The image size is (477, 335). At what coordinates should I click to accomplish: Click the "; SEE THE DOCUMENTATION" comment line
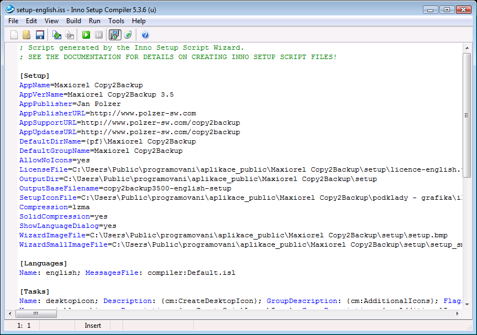point(178,57)
